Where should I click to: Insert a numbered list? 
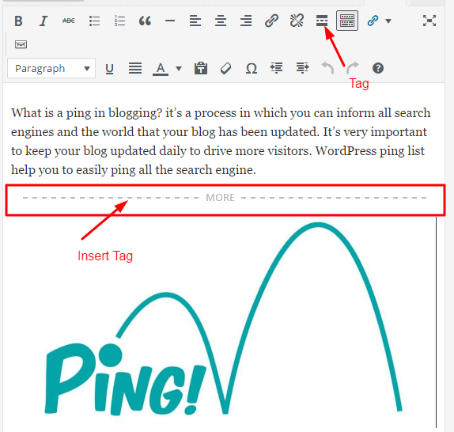119,21
